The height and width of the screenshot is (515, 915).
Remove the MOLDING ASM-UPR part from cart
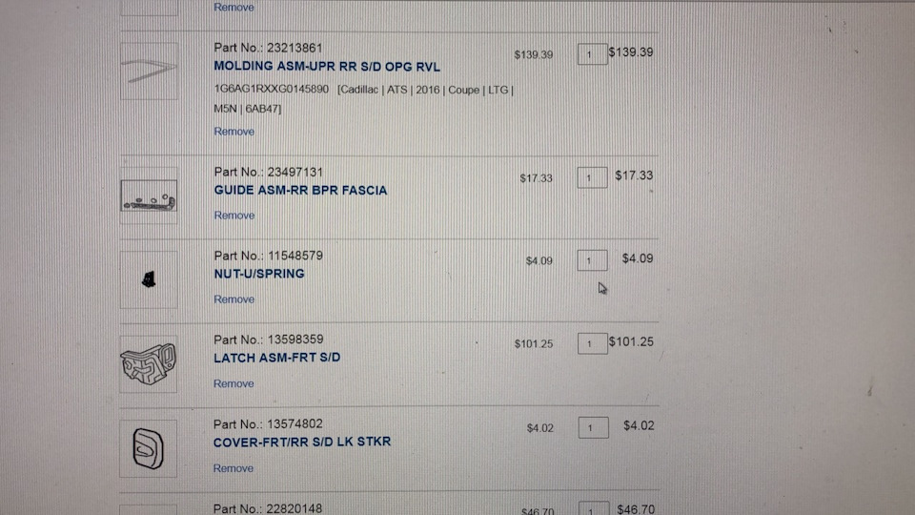(234, 132)
